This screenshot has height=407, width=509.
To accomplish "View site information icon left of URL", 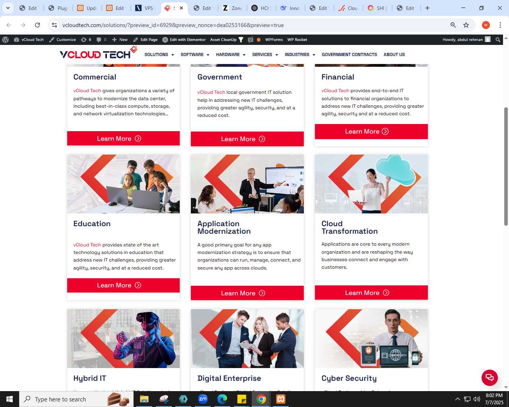I will coord(54,25).
